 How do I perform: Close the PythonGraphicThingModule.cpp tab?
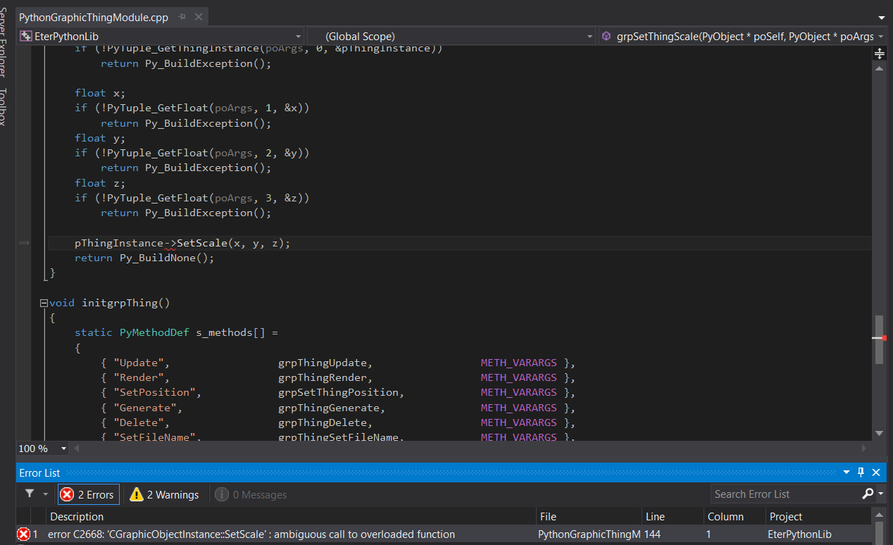tap(198, 17)
